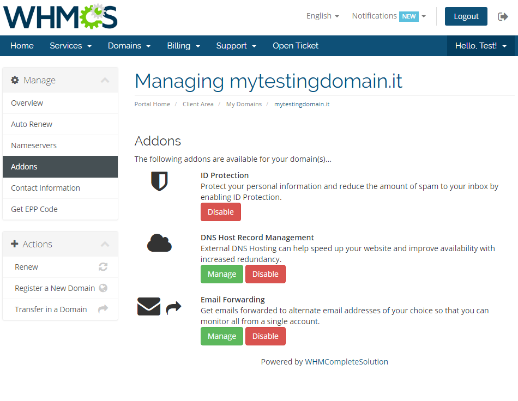518x401 pixels.
Task: Click the Email Forwarding forward arrow icon
Action: click(174, 308)
